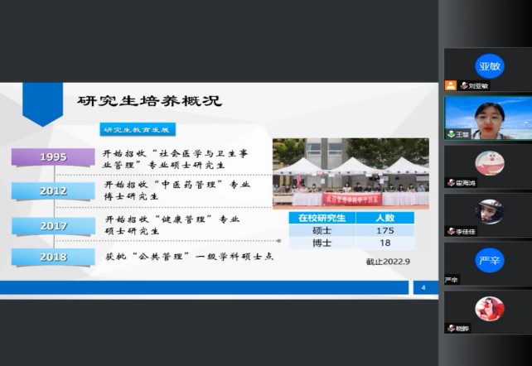This screenshot has height=366, width=532.
Task: Click the 2017 timeline label
Action: [54, 224]
